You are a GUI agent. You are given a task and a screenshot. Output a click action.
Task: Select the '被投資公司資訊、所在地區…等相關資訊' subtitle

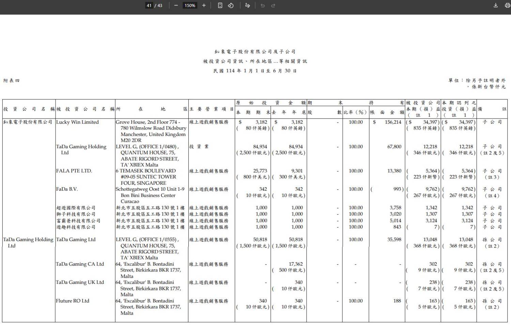(255, 61)
